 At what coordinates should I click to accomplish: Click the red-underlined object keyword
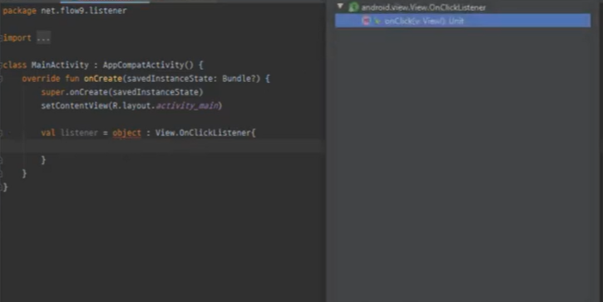pos(127,133)
